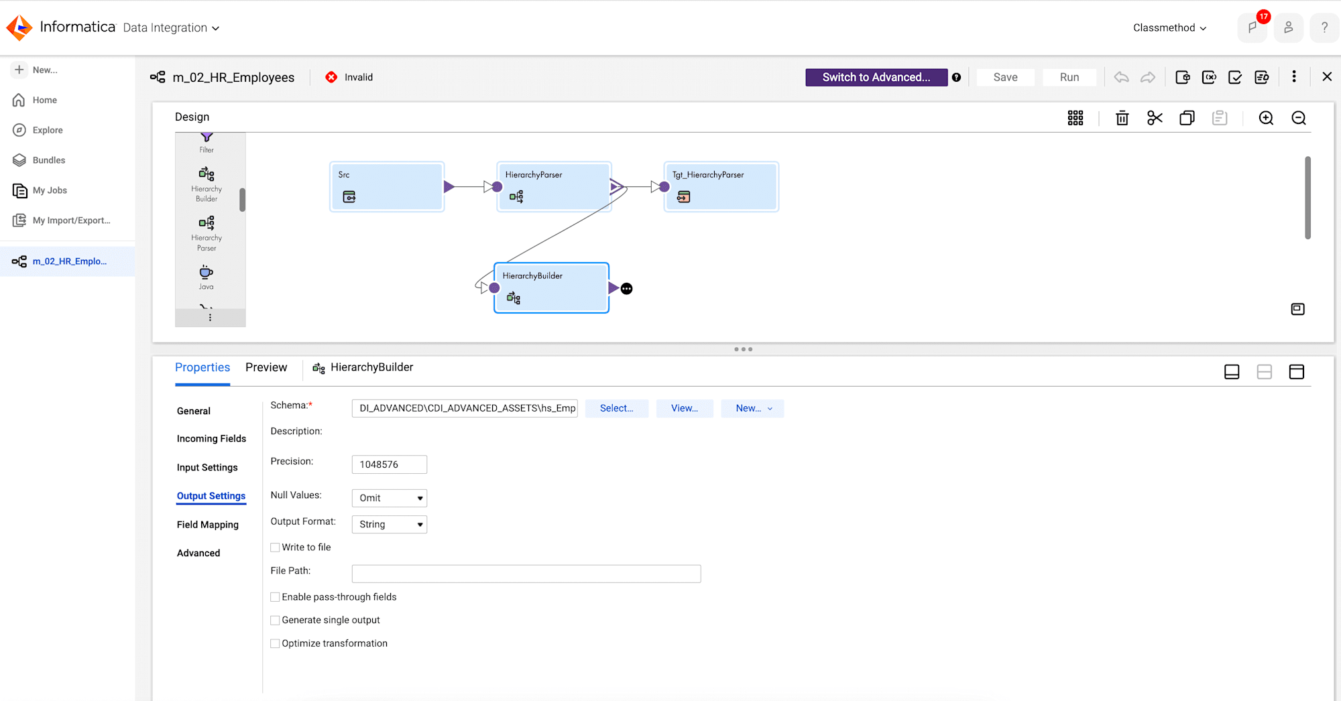
Task: Open the canvas overview mini-map icon
Action: (1297, 309)
